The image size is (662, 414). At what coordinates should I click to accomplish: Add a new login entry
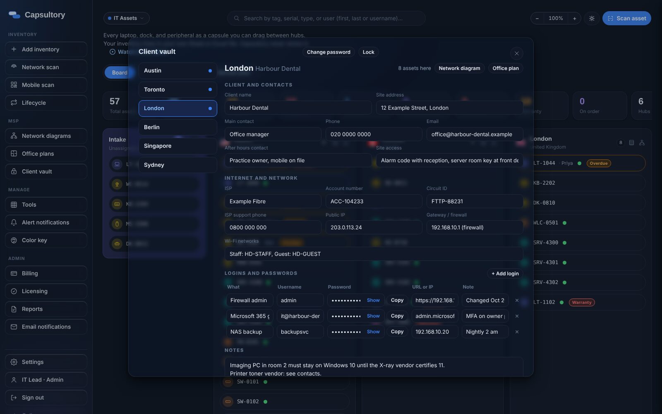505,274
